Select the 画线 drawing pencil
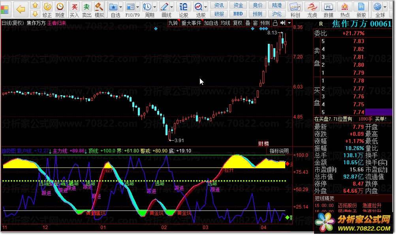This screenshot has width=397, height=235. [x=164, y=7]
